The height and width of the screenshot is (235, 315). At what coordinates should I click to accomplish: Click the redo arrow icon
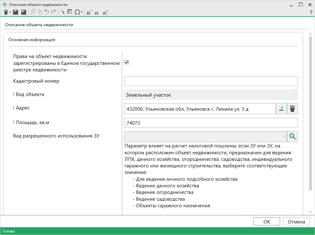(x=53, y=12)
